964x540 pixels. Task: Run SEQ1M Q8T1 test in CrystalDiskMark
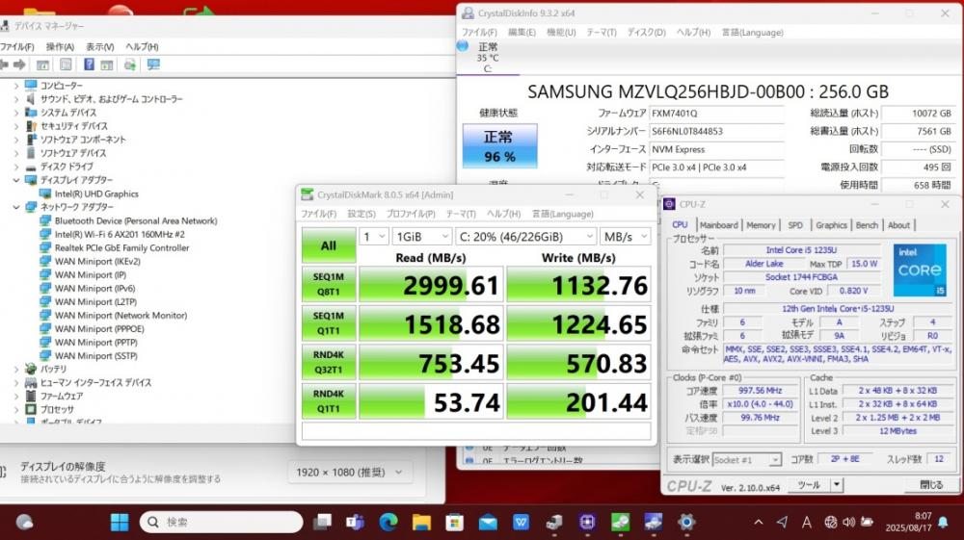(x=329, y=284)
